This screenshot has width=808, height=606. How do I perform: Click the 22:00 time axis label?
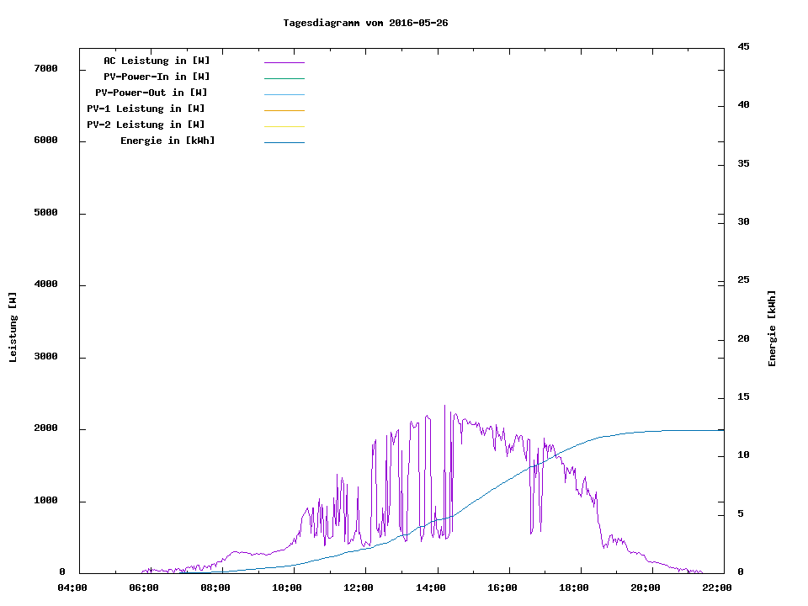pyautogui.click(x=717, y=587)
